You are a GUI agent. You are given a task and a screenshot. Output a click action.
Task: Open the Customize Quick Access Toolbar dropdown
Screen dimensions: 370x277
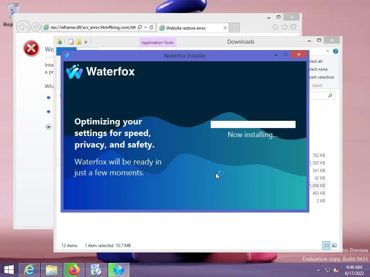click(x=86, y=42)
